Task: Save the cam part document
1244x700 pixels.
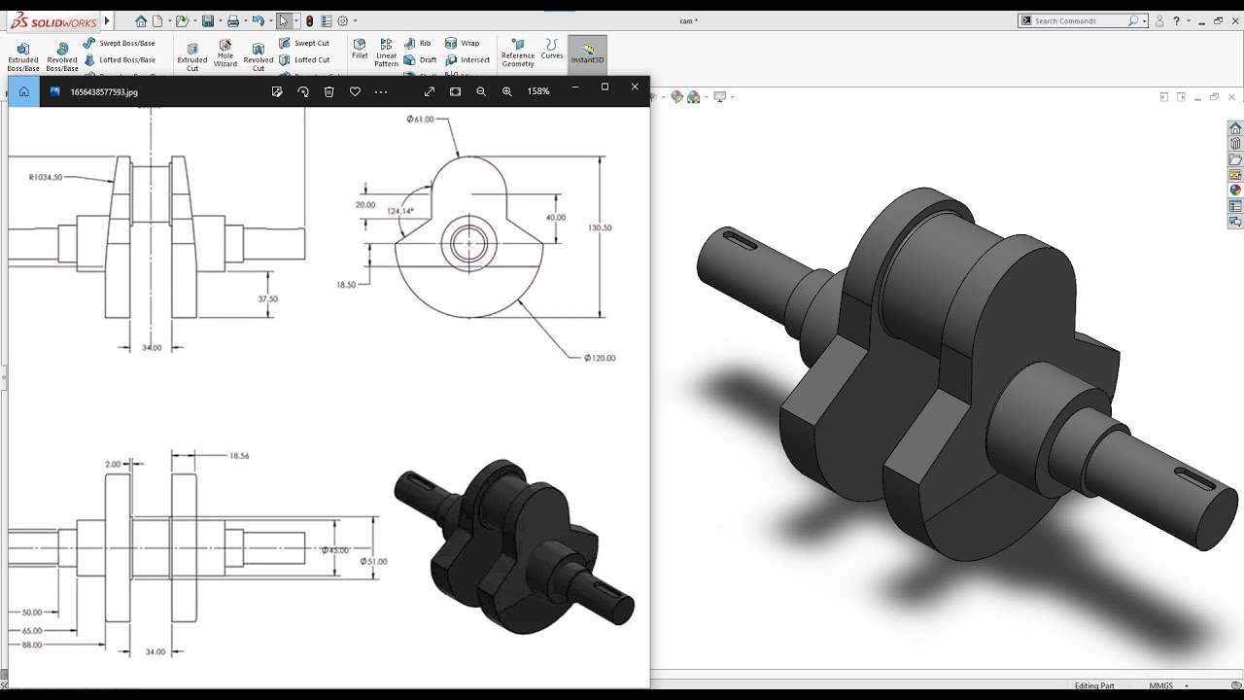Action: tap(207, 20)
